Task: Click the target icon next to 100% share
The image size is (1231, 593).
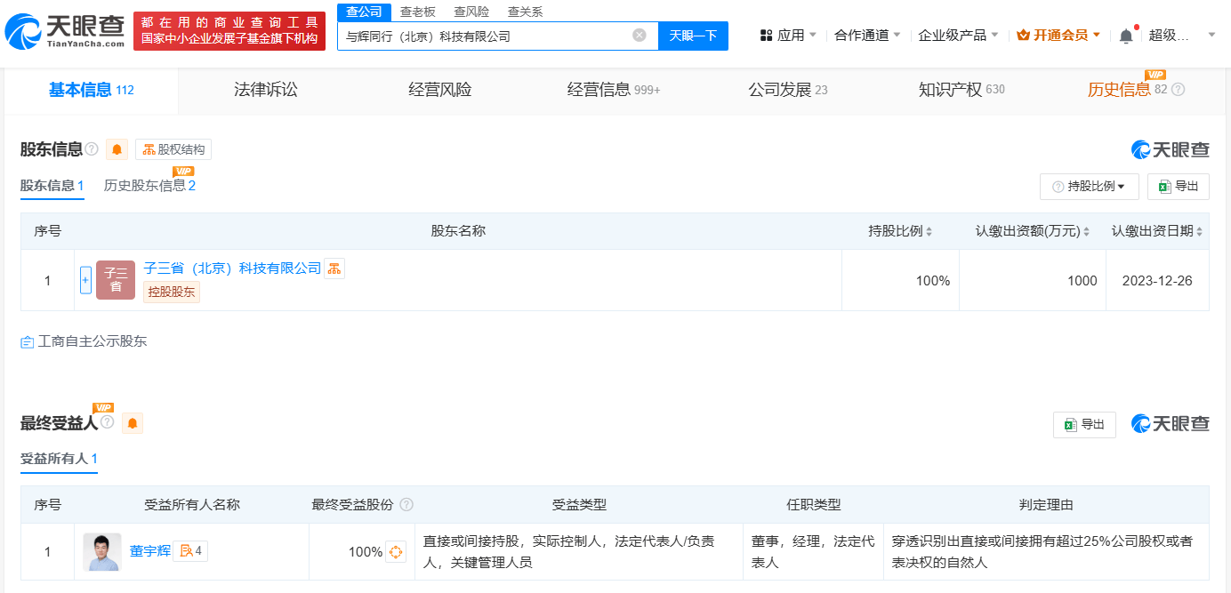Action: click(396, 551)
